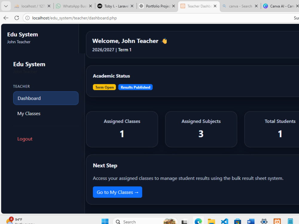The width and height of the screenshot is (299, 224).
Task: Switch to the localhost phpMyAdmin tab
Action: click(x=30, y=6)
